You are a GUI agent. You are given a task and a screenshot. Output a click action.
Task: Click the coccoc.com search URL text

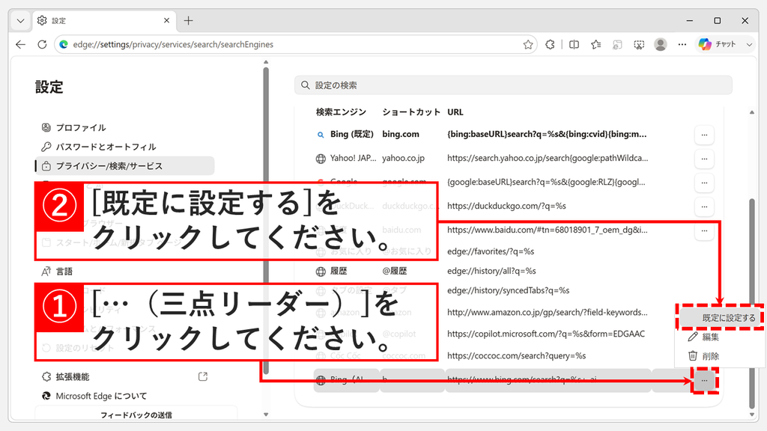pos(517,355)
